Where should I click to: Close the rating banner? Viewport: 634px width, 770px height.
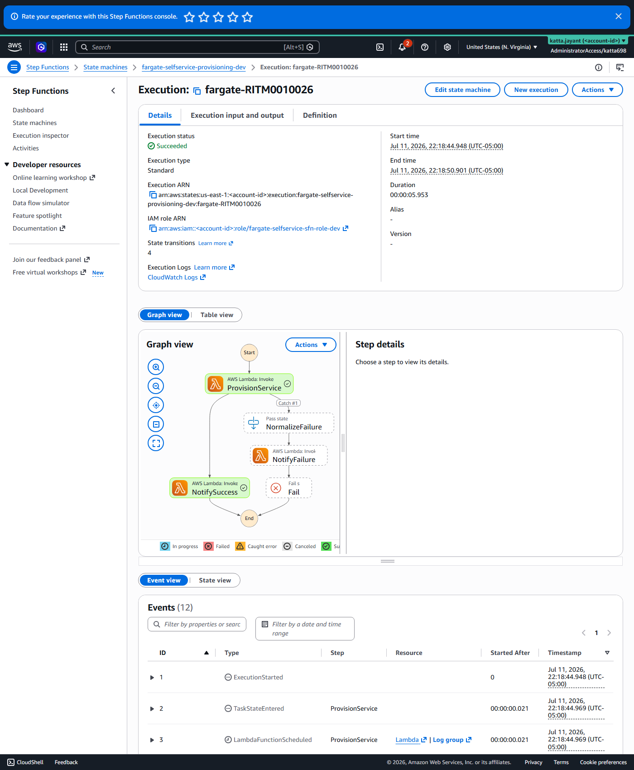[619, 16]
